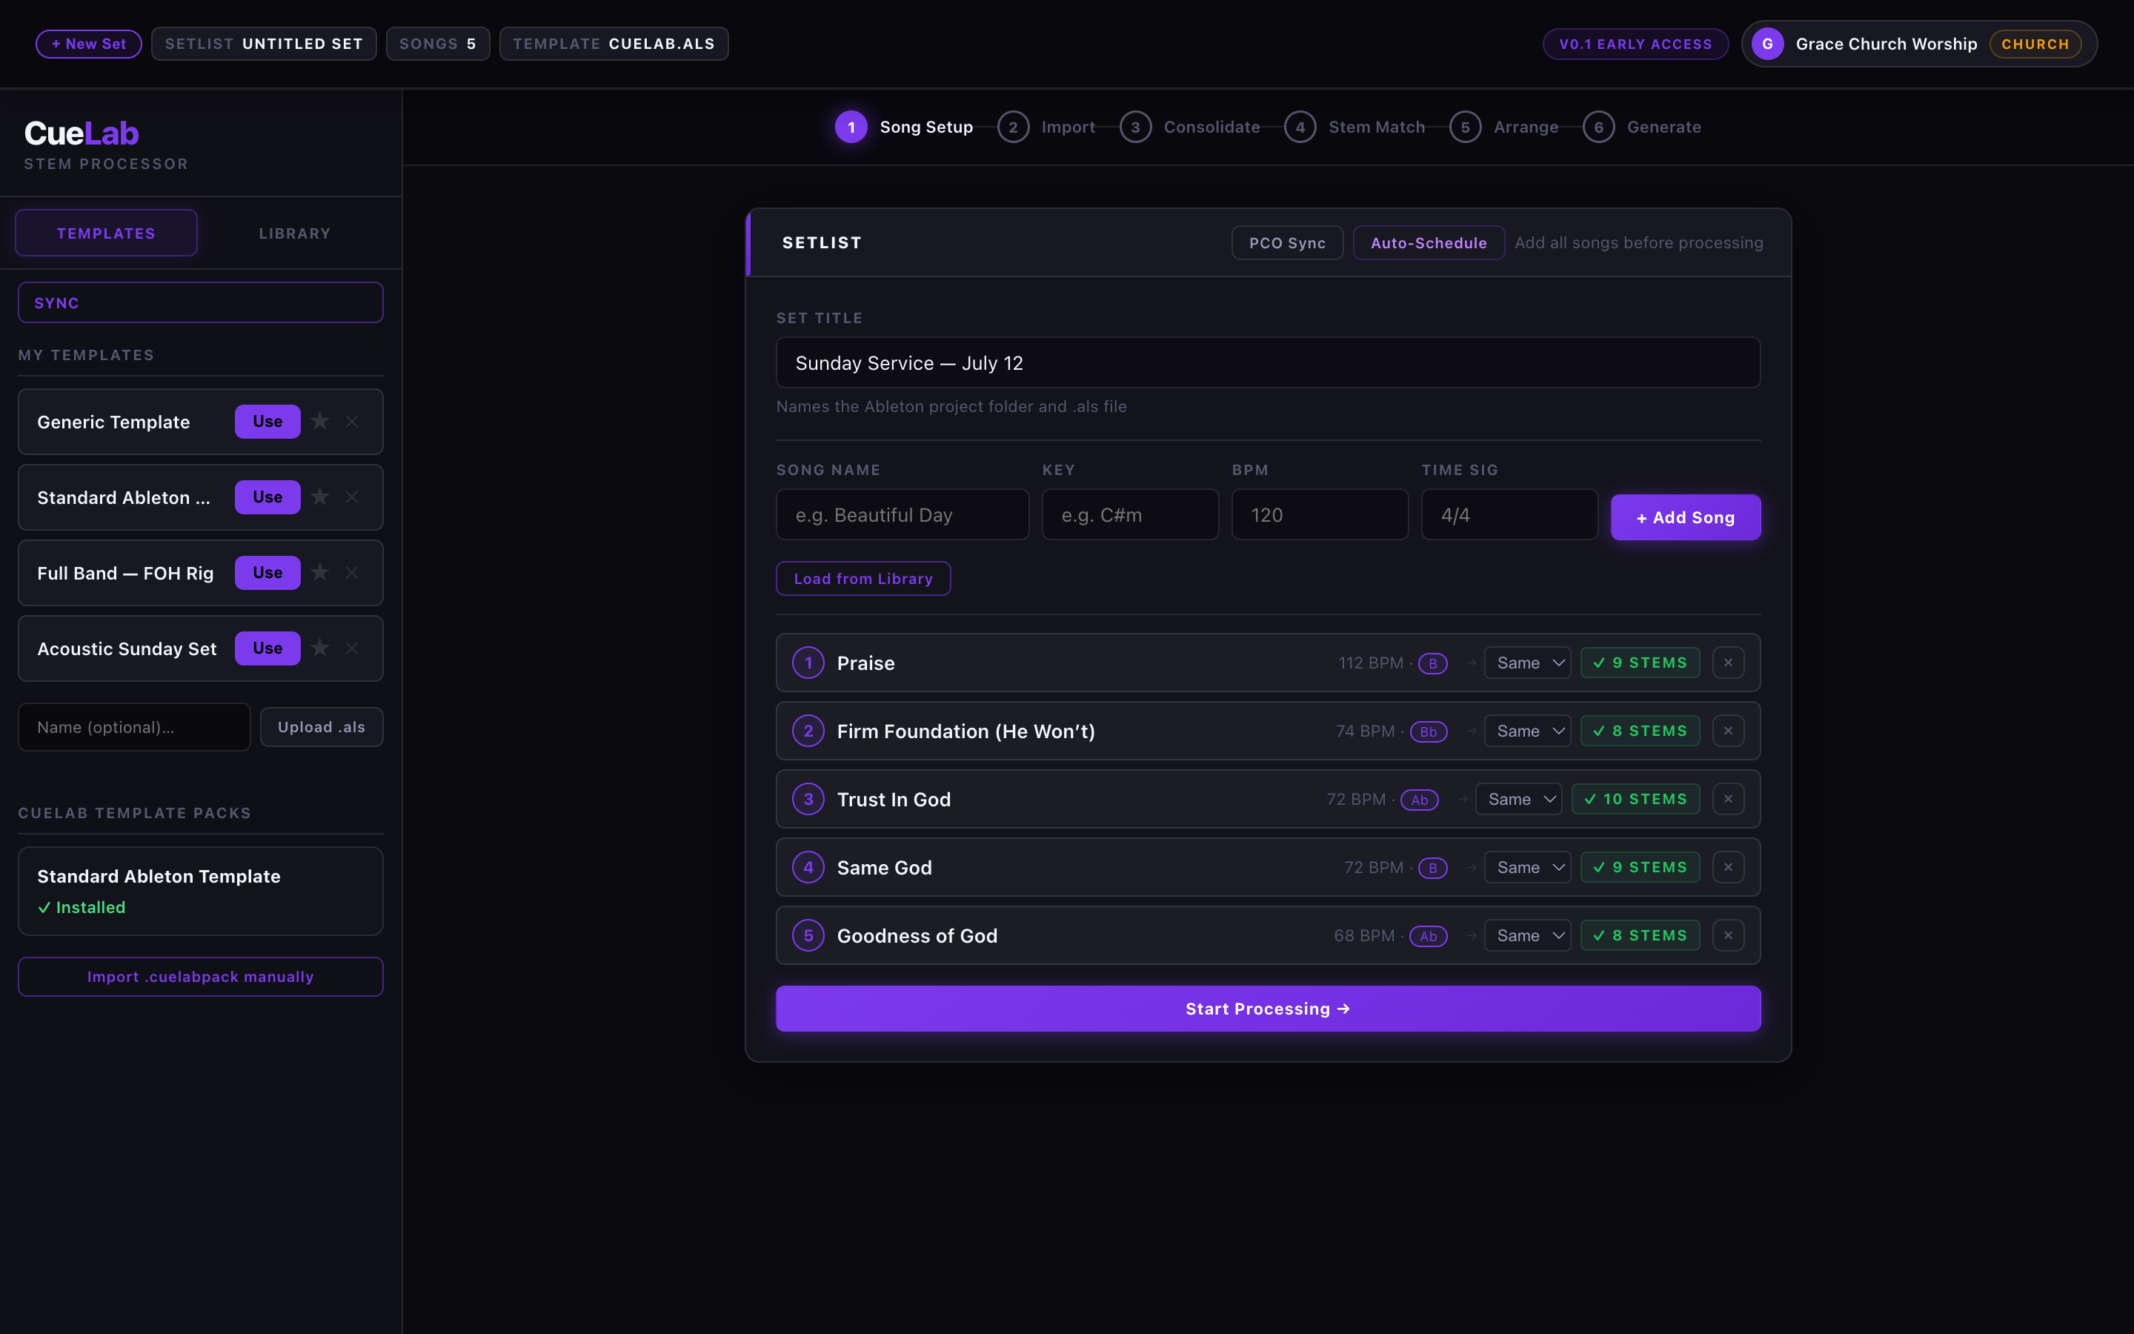Image resolution: width=2134 pixels, height=1334 pixels.
Task: Click the Time Sig input field
Action: [1509, 514]
